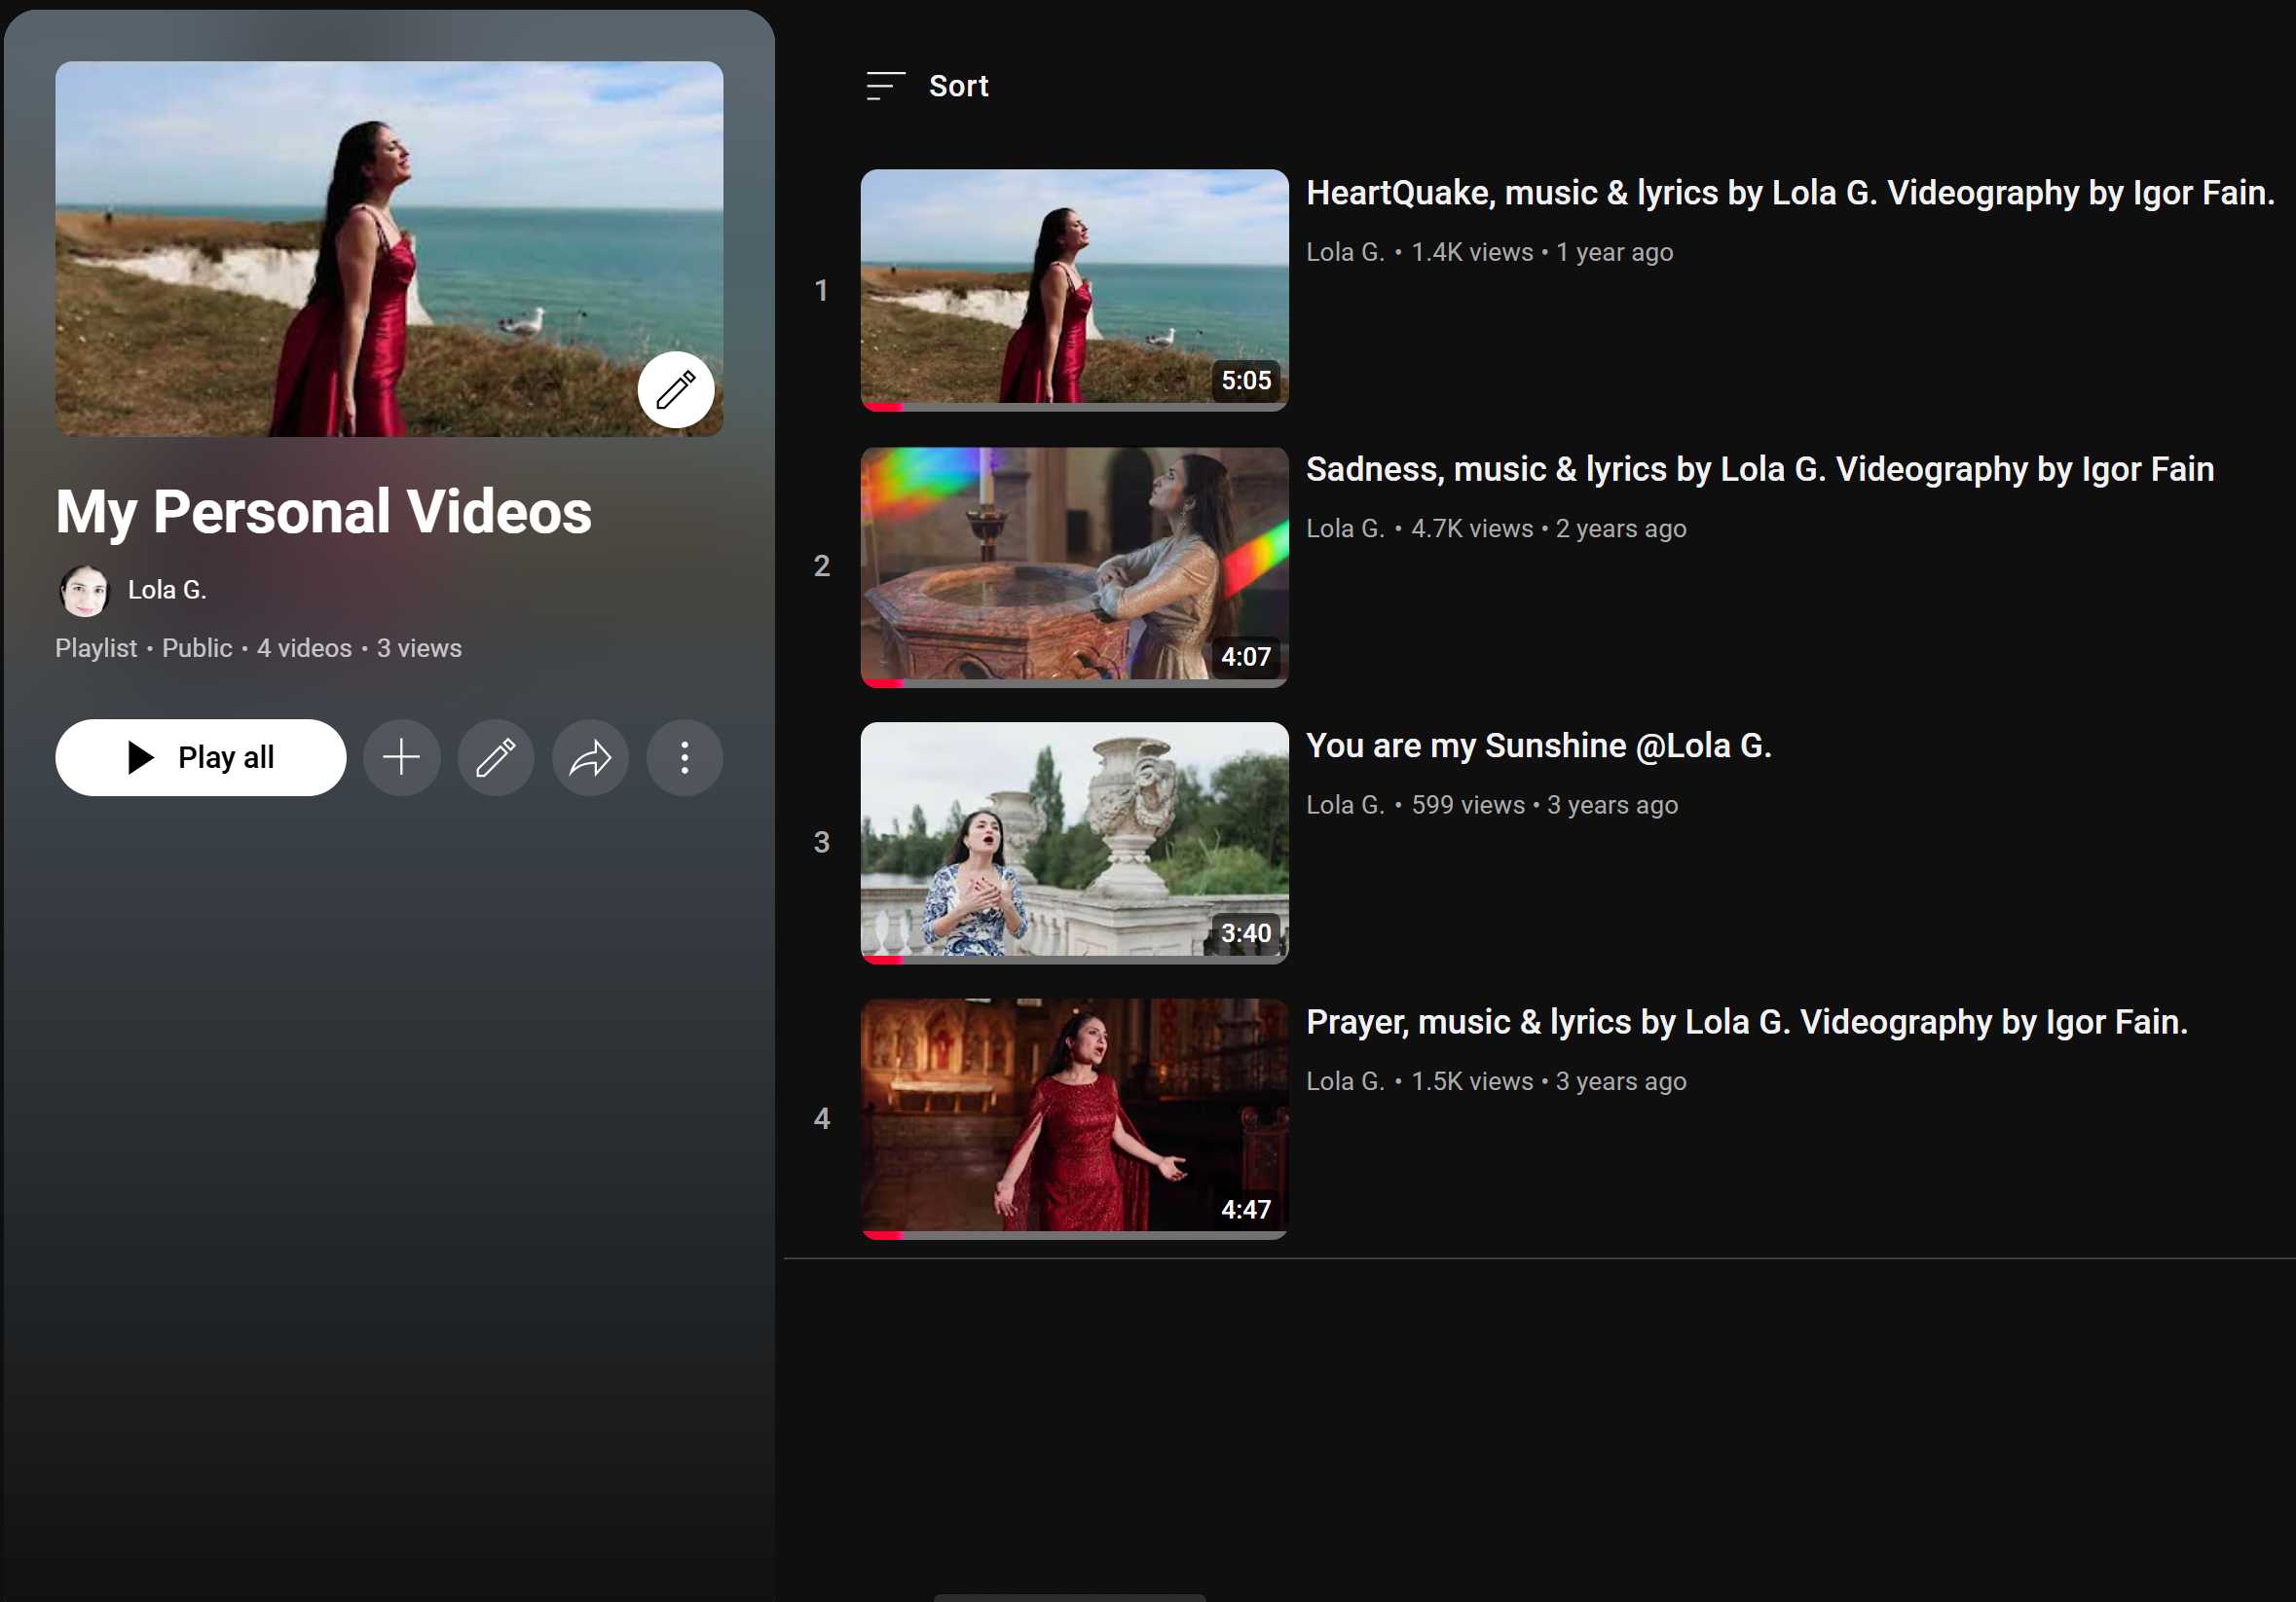
Task: Open the three-dot more options menu
Action: [684, 757]
